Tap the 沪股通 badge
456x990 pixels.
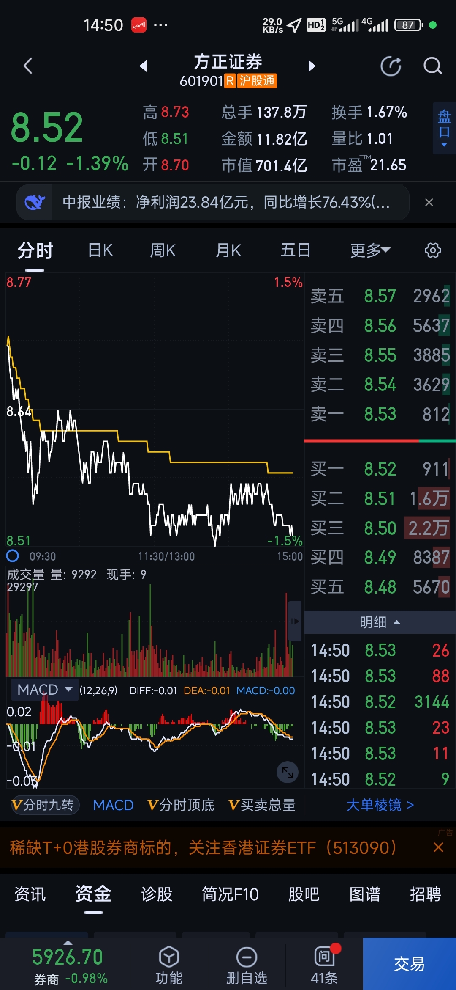coord(257,81)
